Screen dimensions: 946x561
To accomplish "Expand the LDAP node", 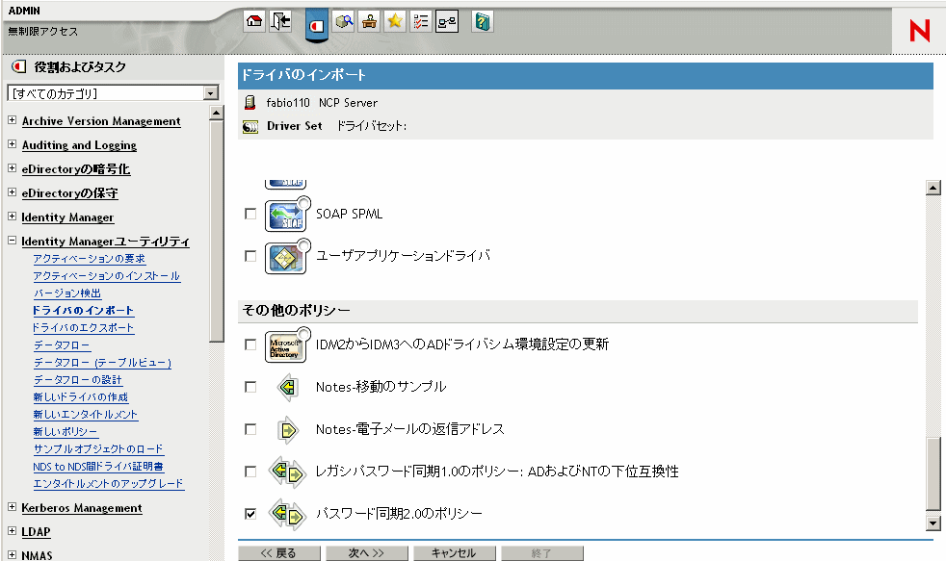I will coord(13,531).
